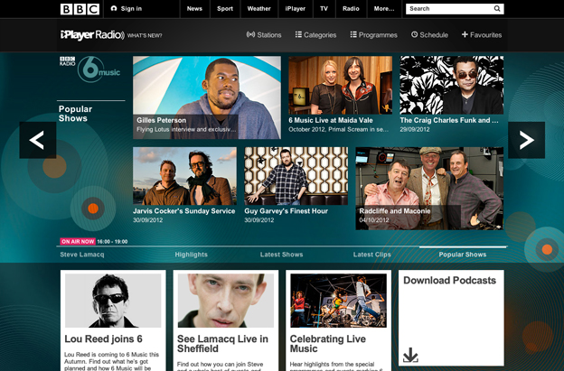Viewport: 564px width, 371px height.
Task: Open the Schedule link
Action: [434, 35]
